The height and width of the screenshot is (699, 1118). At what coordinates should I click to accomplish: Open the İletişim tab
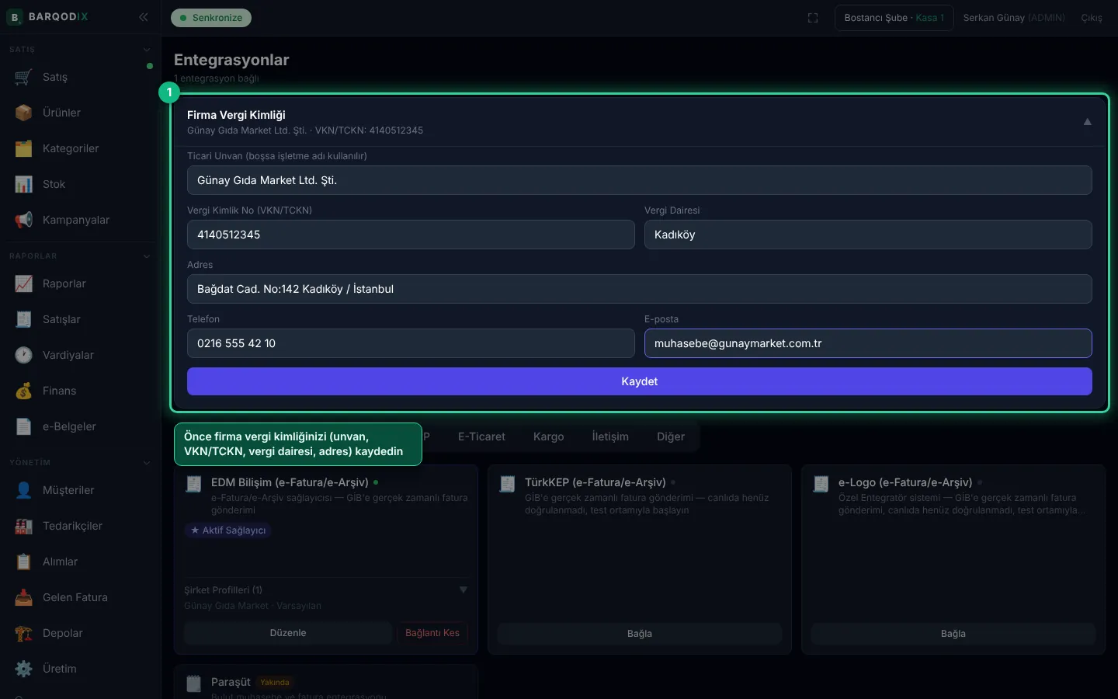coord(610,436)
